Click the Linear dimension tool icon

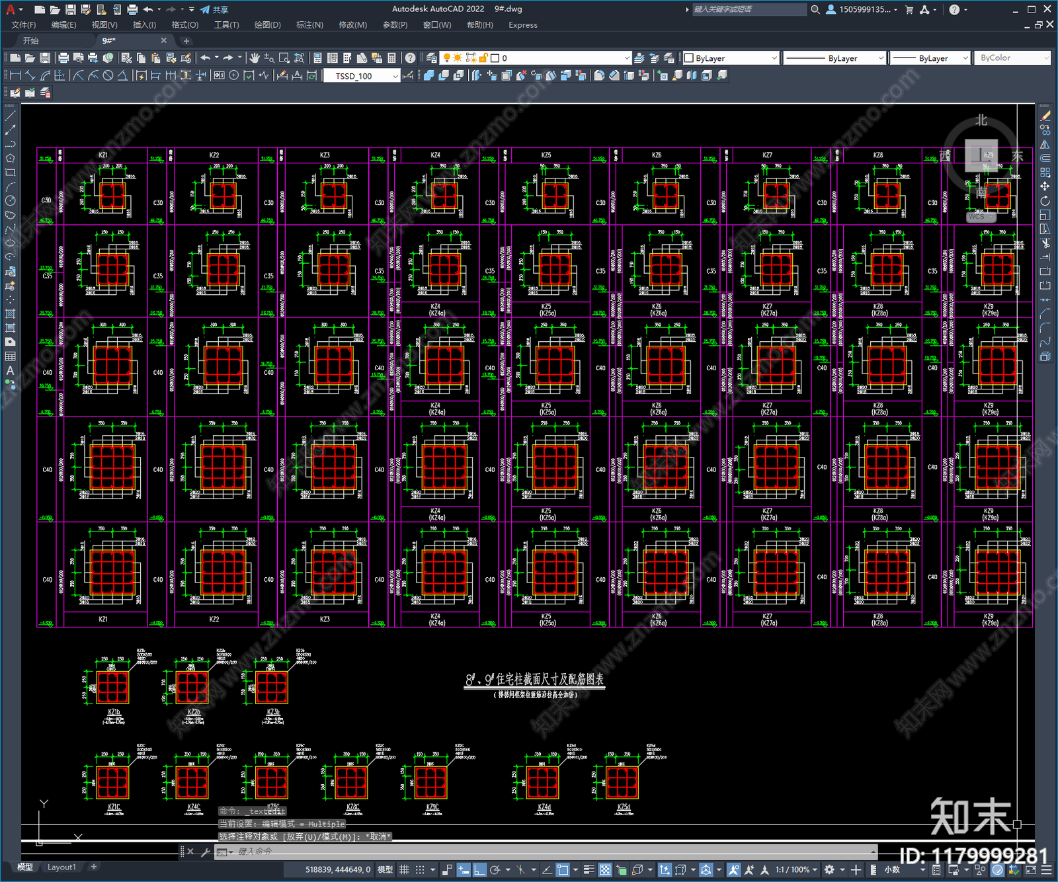(16, 75)
